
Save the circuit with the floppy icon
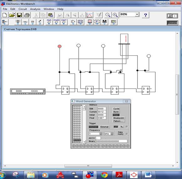point(19,15)
